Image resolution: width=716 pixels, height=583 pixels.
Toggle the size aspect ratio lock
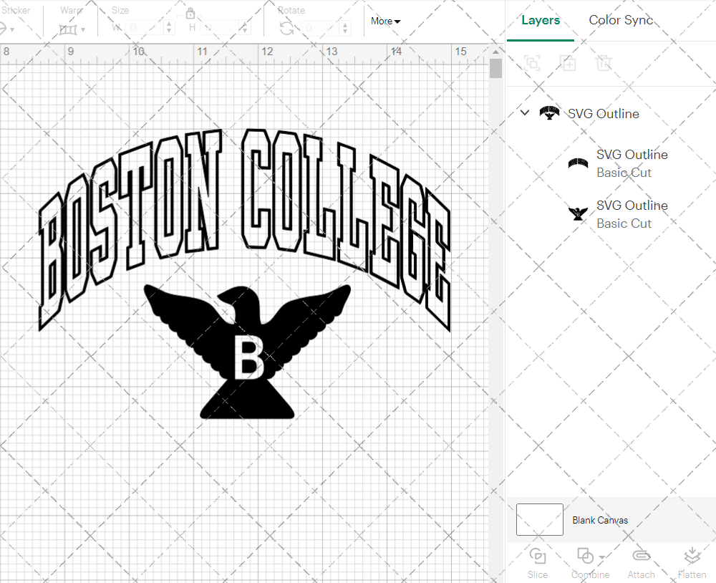click(190, 13)
